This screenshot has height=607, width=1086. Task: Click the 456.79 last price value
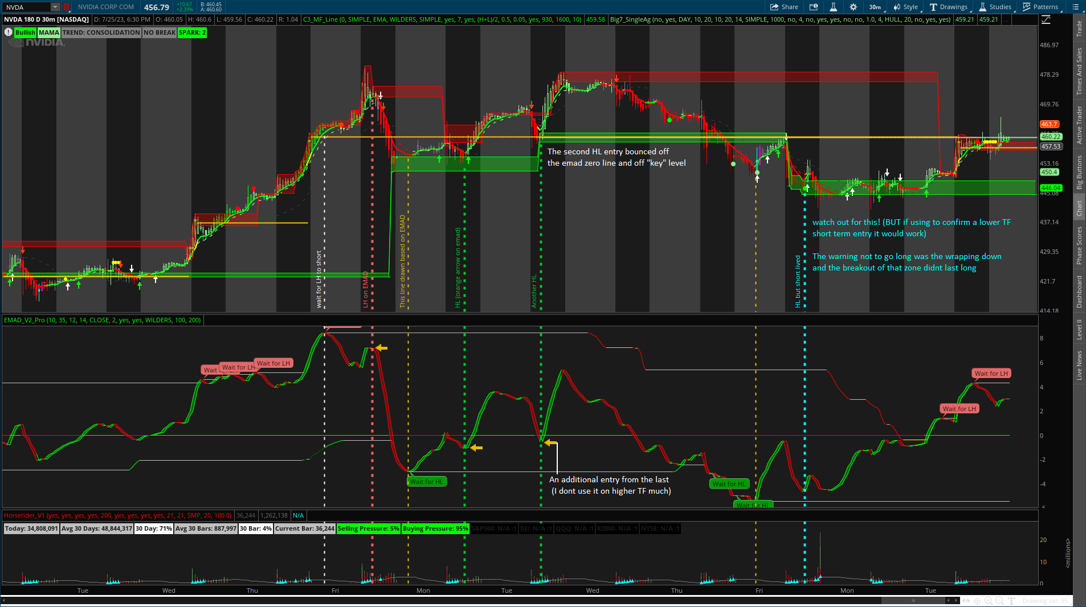click(157, 7)
